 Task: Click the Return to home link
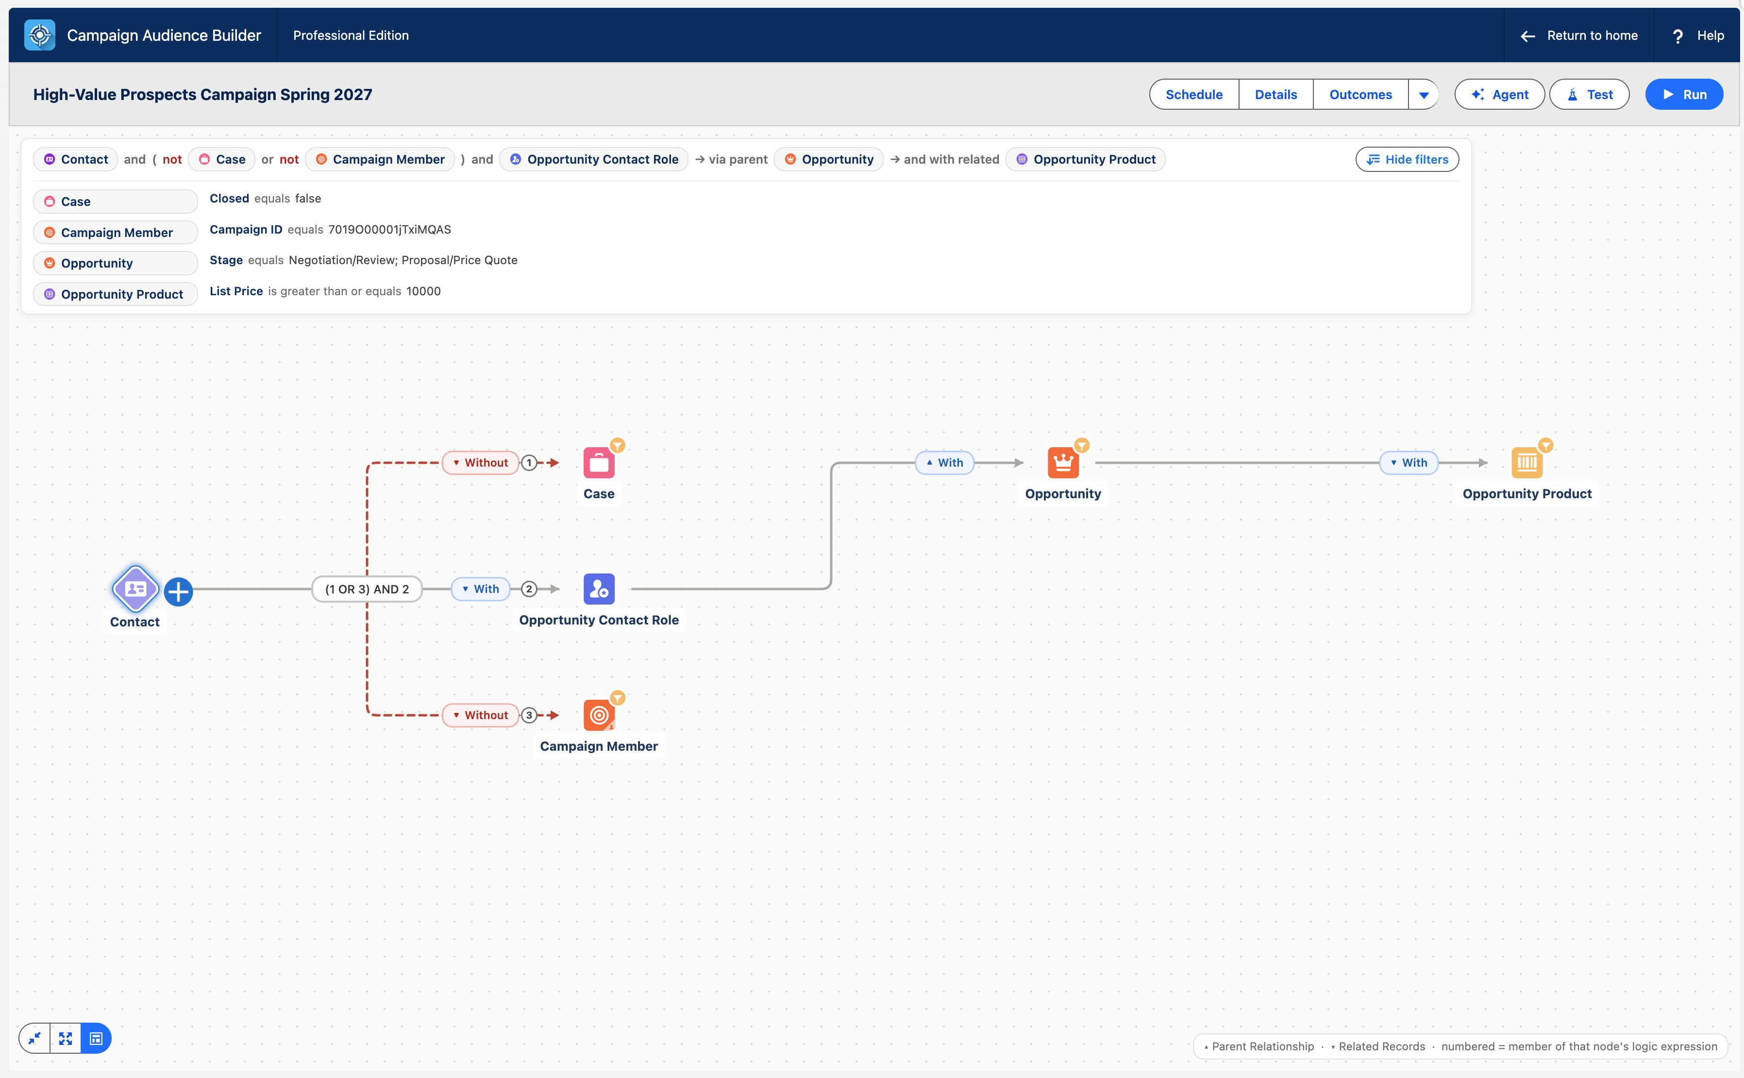1578,35
